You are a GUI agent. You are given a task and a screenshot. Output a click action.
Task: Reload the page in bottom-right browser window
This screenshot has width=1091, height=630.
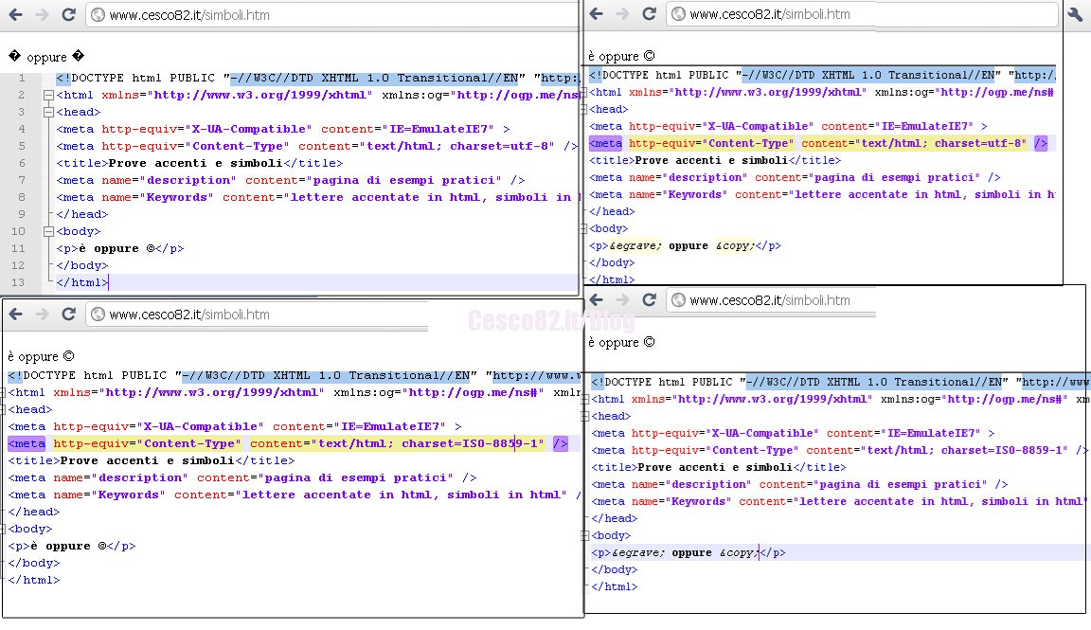point(649,300)
